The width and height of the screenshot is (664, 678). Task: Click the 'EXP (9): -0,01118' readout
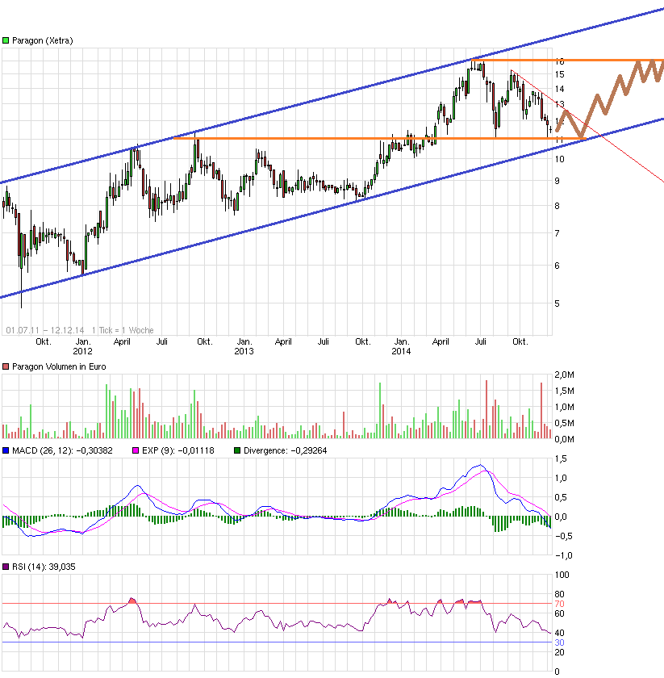point(178,450)
